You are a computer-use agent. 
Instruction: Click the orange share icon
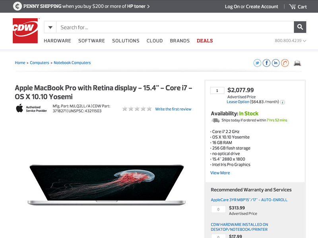click(x=285, y=63)
